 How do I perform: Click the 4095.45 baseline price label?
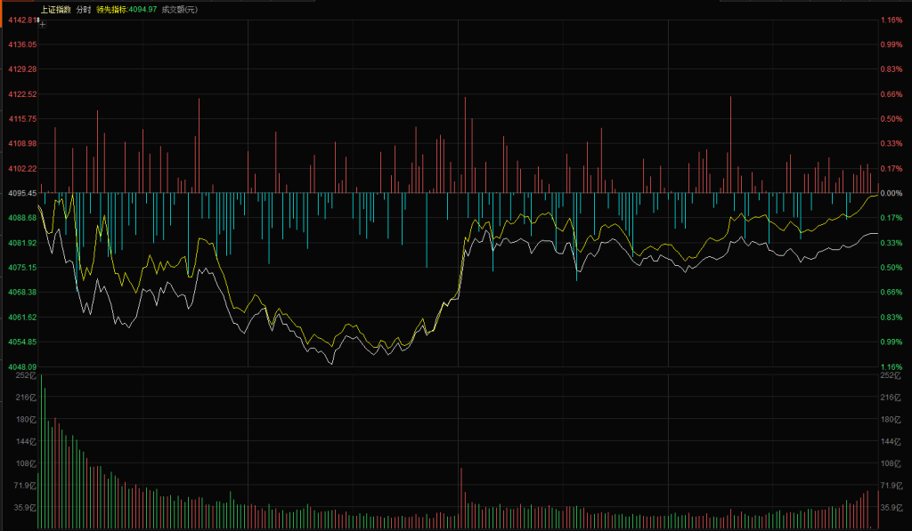20,193
